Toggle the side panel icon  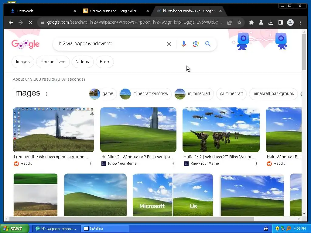coord(280,22)
